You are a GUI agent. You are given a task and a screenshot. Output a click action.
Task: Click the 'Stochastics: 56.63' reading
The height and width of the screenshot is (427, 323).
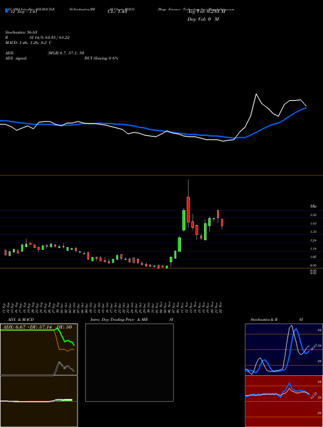(21, 32)
